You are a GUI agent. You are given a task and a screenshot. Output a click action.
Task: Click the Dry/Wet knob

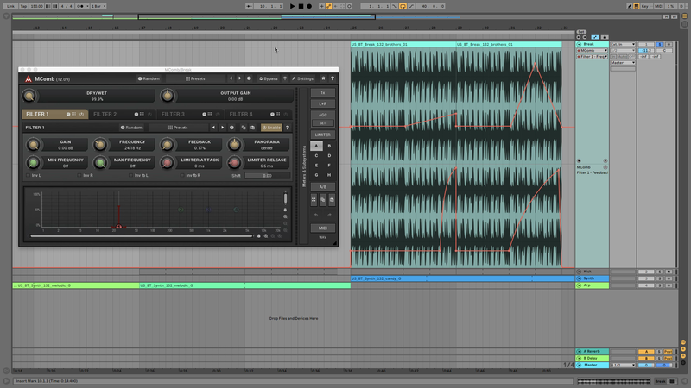29,96
